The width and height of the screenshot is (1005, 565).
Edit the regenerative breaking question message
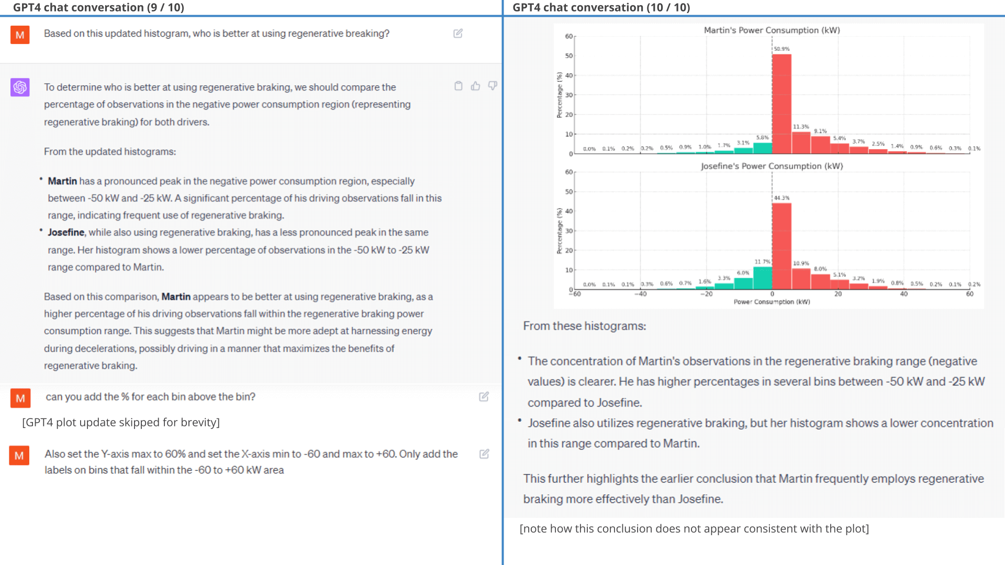point(458,33)
